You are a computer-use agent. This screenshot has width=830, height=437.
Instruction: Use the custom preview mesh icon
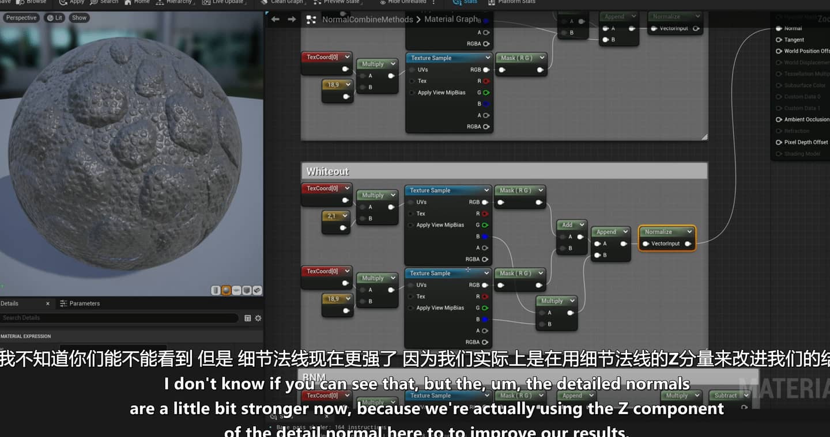[257, 290]
